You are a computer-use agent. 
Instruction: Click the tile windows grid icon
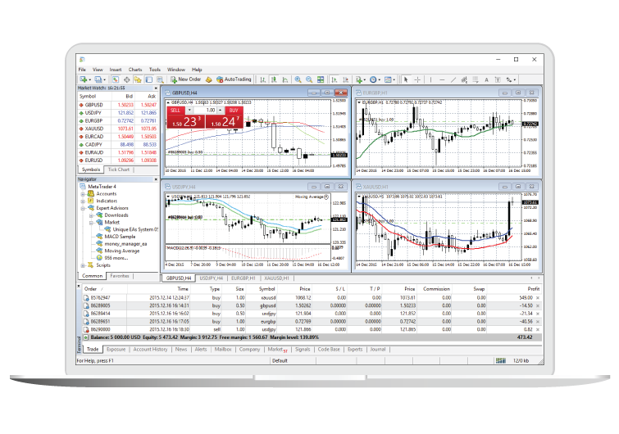tap(321, 79)
